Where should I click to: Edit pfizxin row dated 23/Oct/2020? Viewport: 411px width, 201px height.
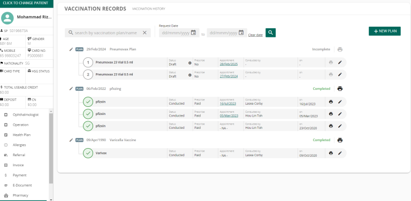(340, 126)
